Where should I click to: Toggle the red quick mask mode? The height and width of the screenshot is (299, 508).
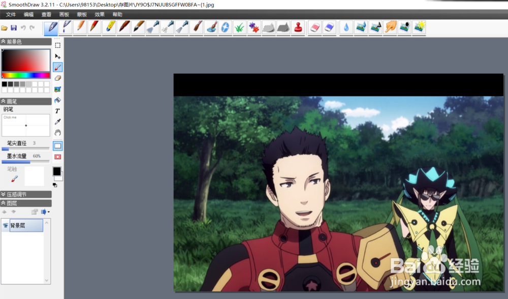click(x=58, y=157)
